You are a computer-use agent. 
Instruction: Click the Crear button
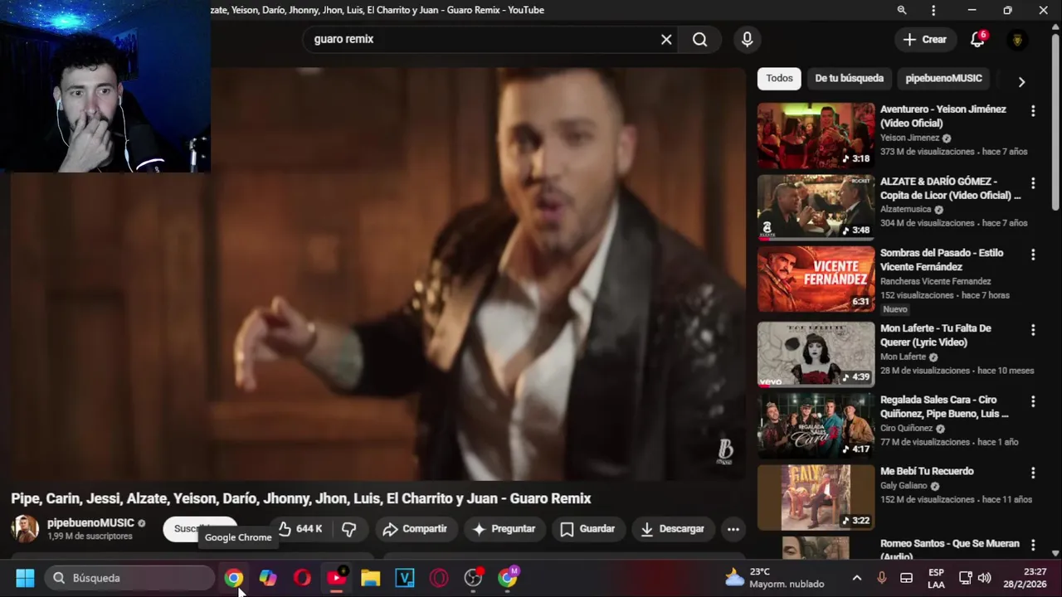924,39
